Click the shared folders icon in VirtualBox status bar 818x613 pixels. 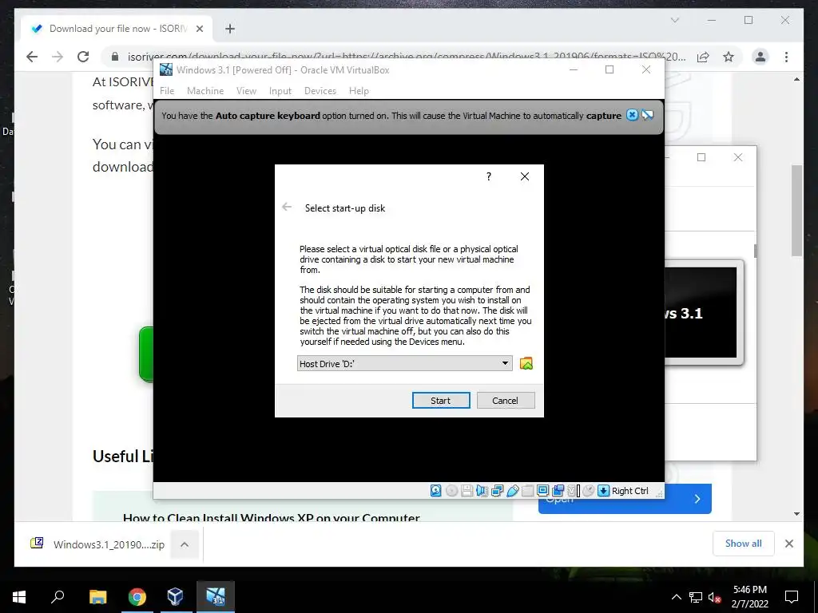point(528,491)
